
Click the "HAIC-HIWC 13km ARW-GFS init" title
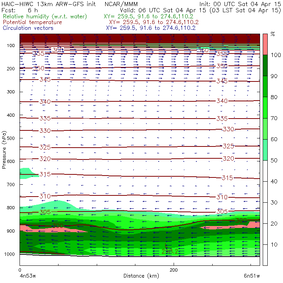49,4
